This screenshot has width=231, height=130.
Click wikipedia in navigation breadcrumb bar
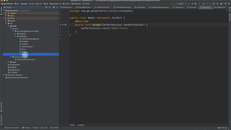[x=76, y=4]
